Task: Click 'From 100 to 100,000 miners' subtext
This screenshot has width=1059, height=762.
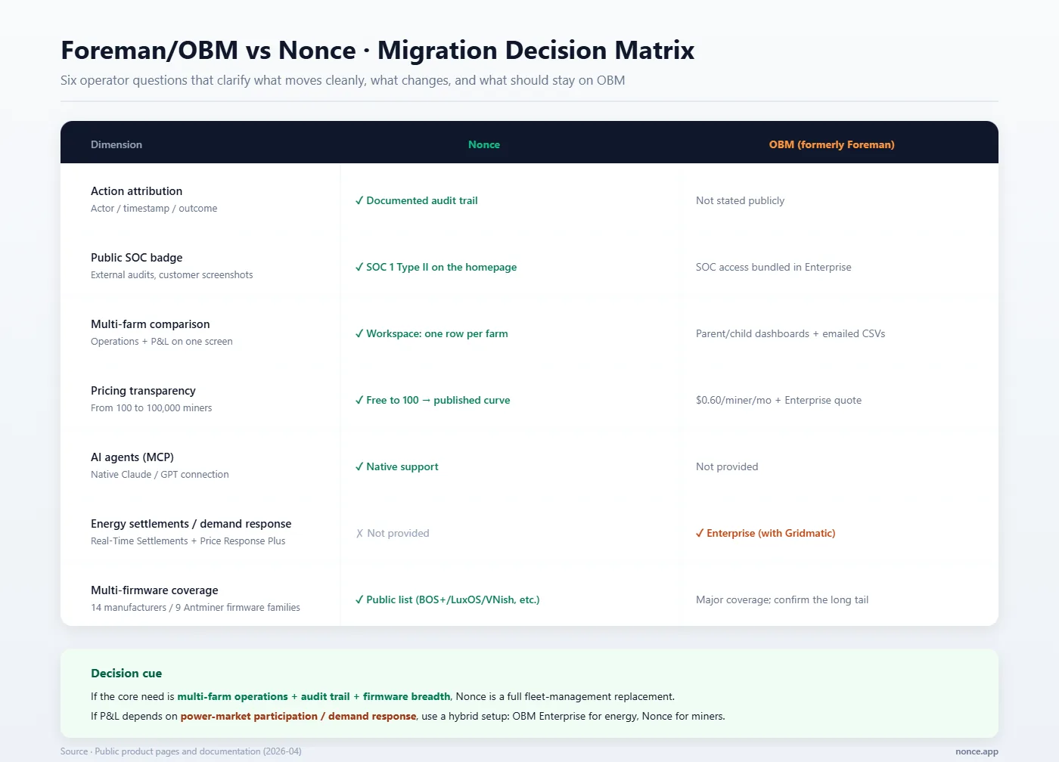Action: pyautogui.click(x=151, y=408)
